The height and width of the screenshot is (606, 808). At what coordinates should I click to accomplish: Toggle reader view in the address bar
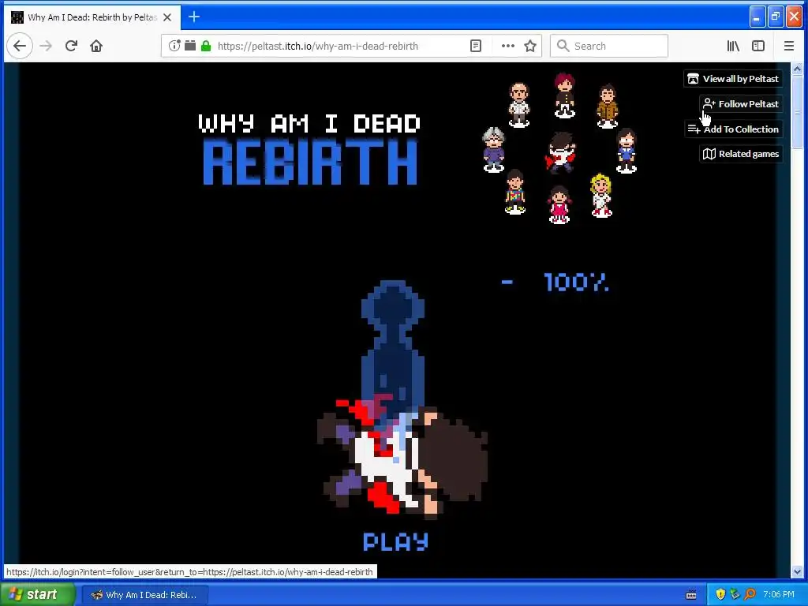click(x=476, y=46)
